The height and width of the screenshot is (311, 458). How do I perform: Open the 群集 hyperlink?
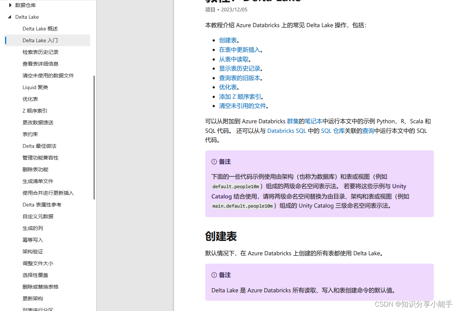point(293,121)
